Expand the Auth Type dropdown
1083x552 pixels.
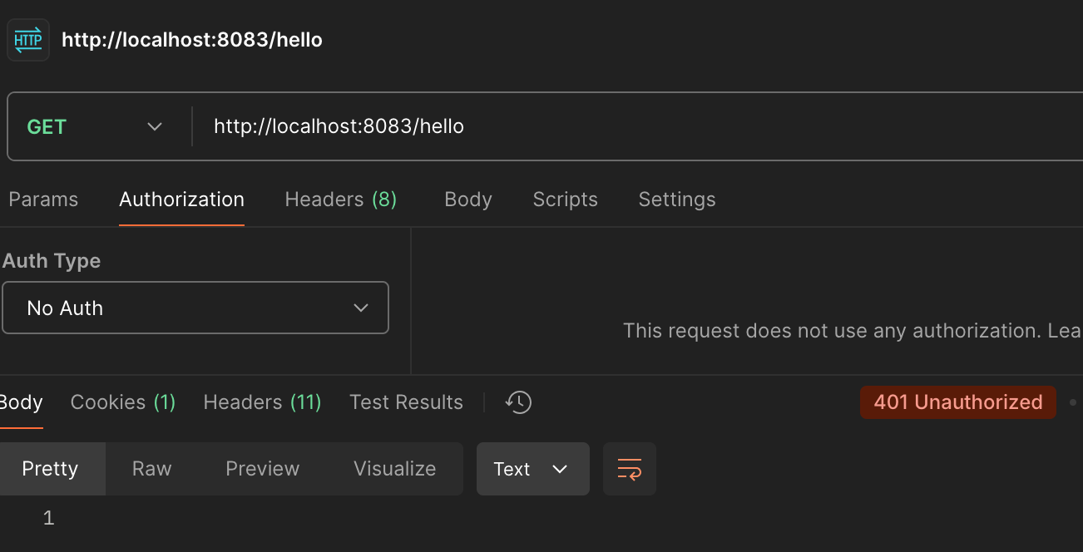pos(195,308)
